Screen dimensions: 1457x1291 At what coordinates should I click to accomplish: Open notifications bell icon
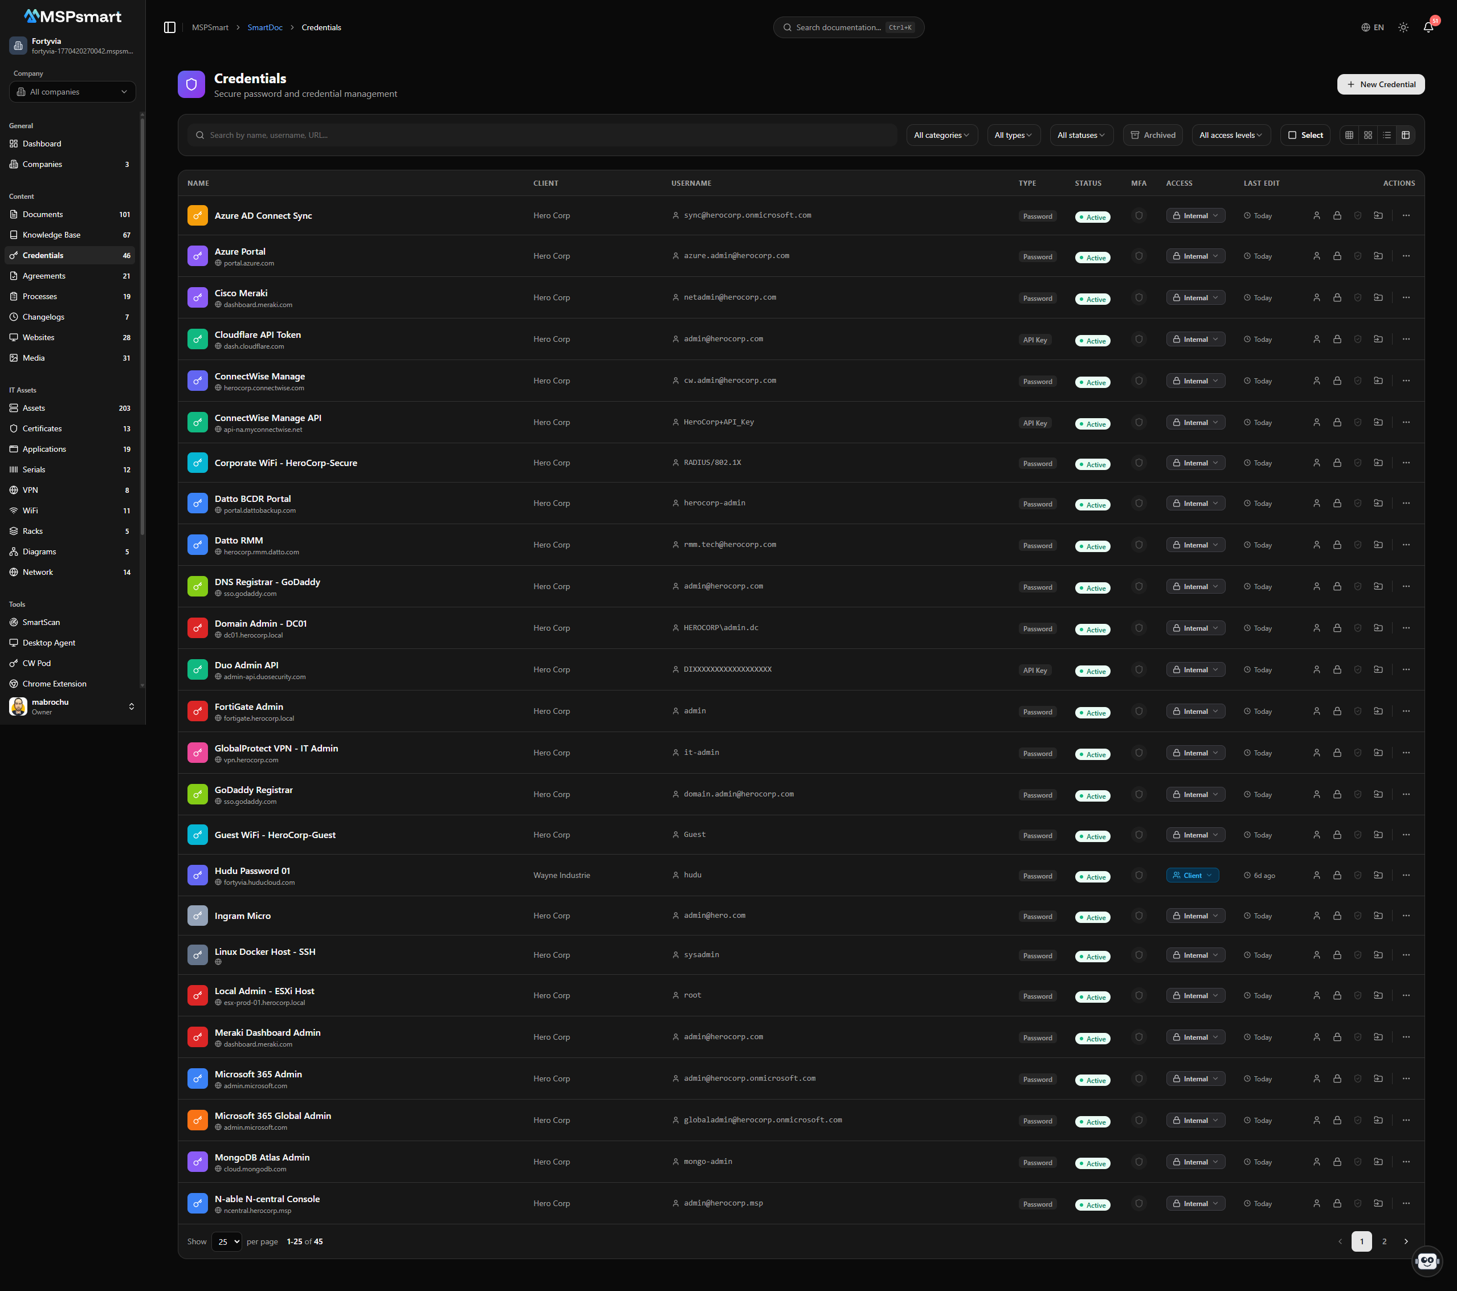tap(1428, 27)
